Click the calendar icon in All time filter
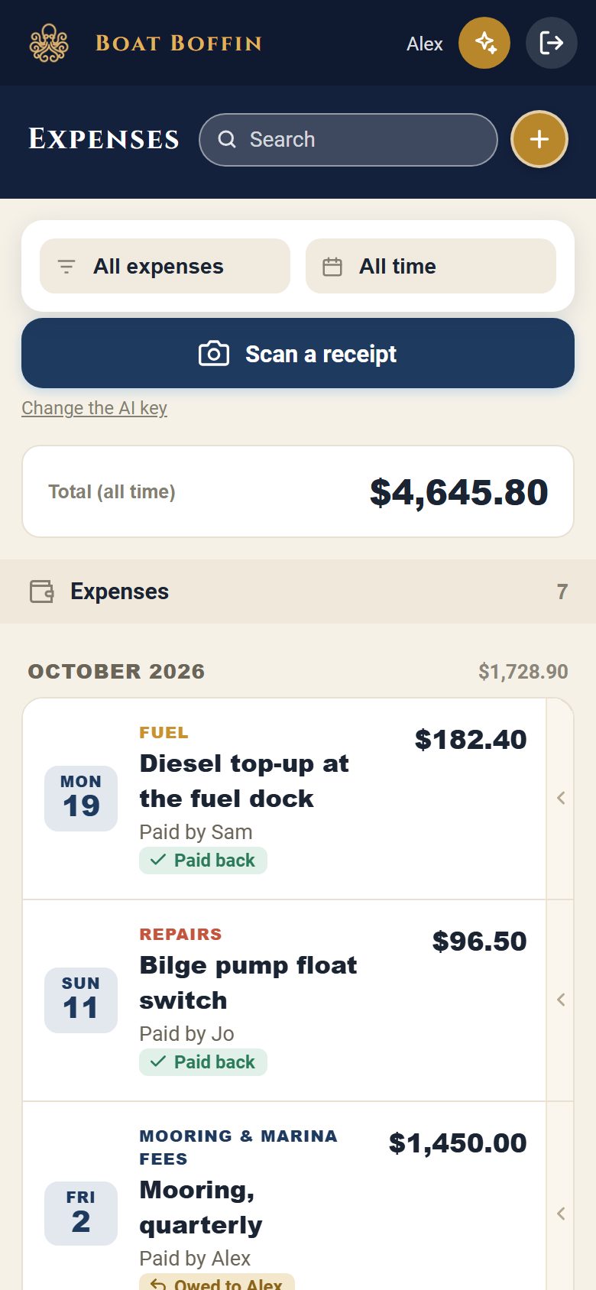Image resolution: width=596 pixels, height=1290 pixels. 332,267
